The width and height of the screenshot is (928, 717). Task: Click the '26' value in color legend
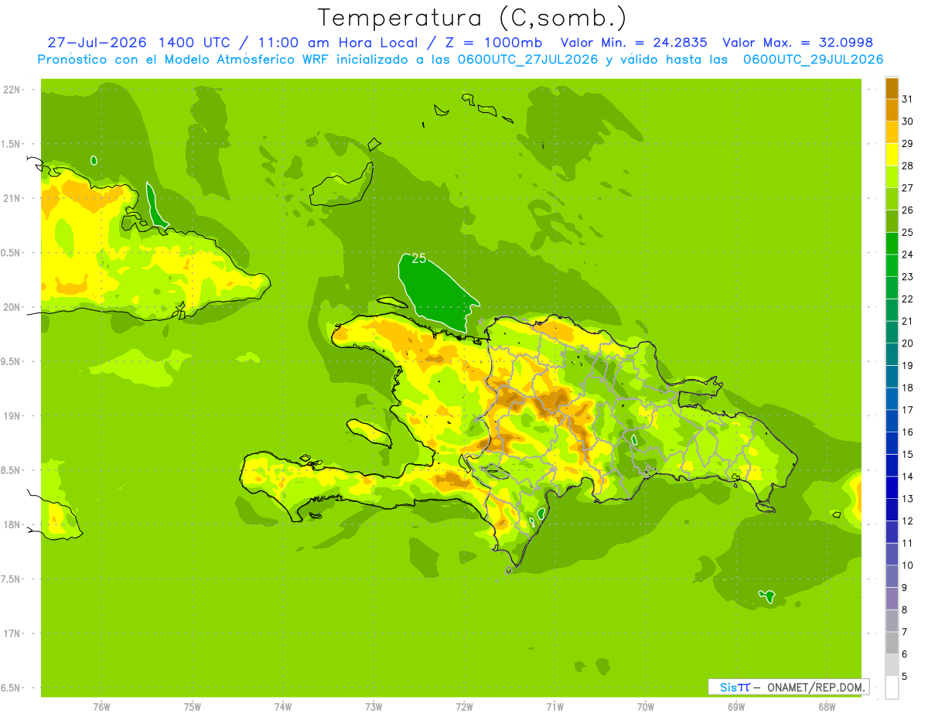(x=907, y=210)
